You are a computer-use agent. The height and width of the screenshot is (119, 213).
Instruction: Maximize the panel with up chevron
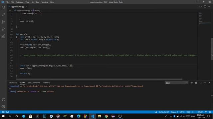pos(205,83)
